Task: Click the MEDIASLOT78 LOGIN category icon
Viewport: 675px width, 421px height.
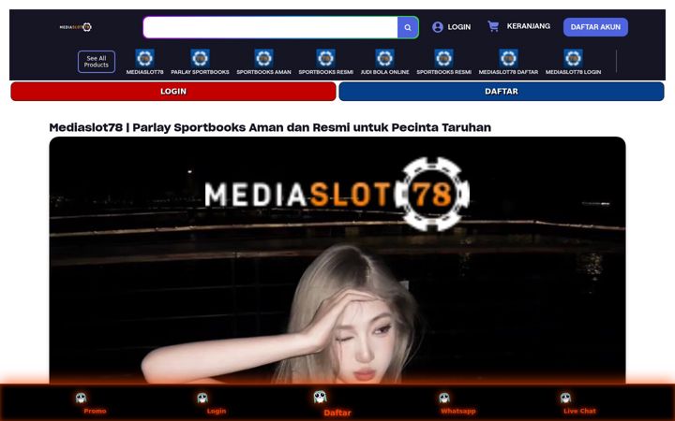Action: coord(574,58)
